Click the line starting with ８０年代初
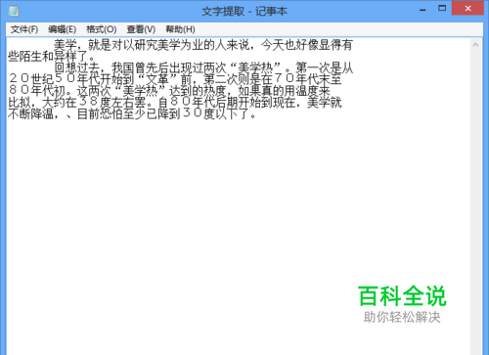Screen dimensions: 489x355 coord(169,91)
